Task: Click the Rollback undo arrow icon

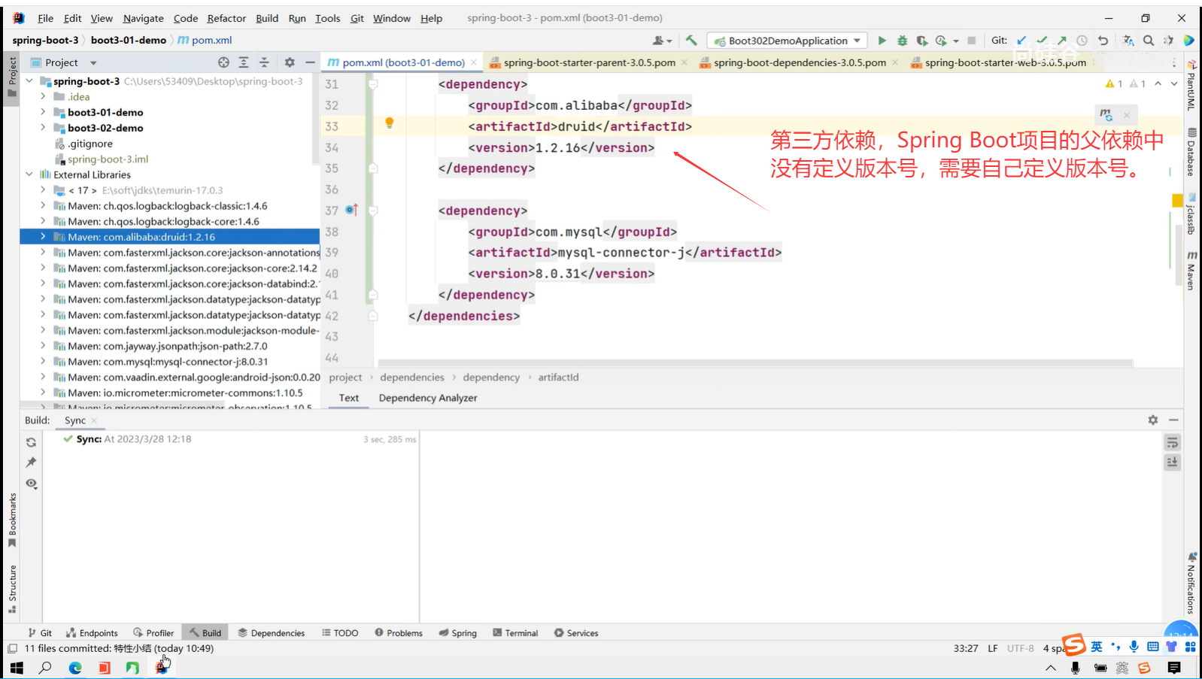Action: (x=1103, y=41)
